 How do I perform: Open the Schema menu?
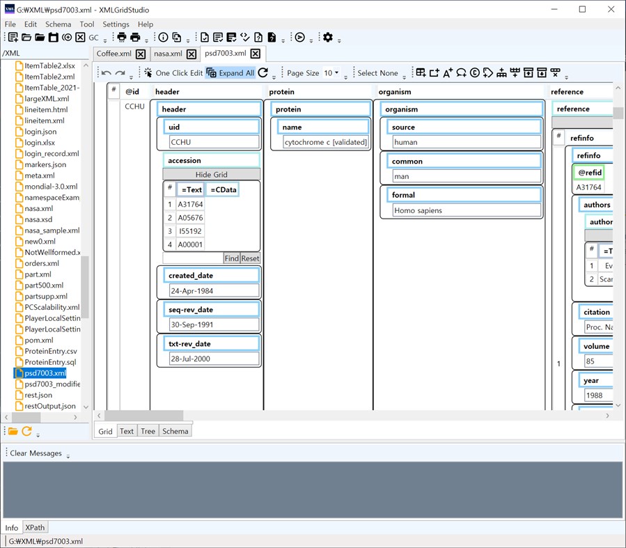click(58, 24)
